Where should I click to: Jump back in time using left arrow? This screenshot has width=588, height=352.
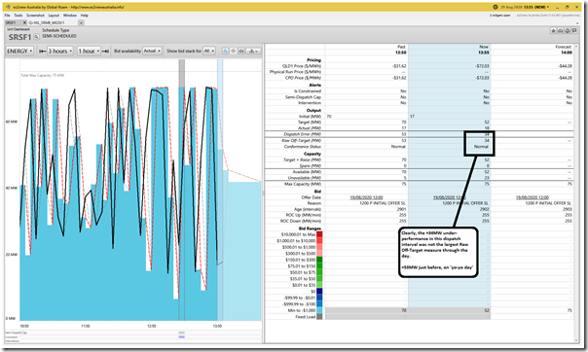pos(43,51)
